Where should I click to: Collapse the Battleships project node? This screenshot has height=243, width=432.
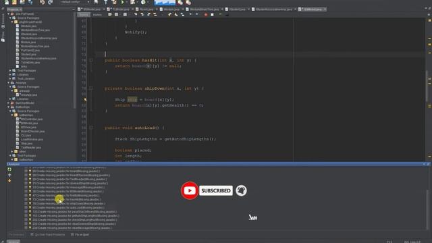8,107
